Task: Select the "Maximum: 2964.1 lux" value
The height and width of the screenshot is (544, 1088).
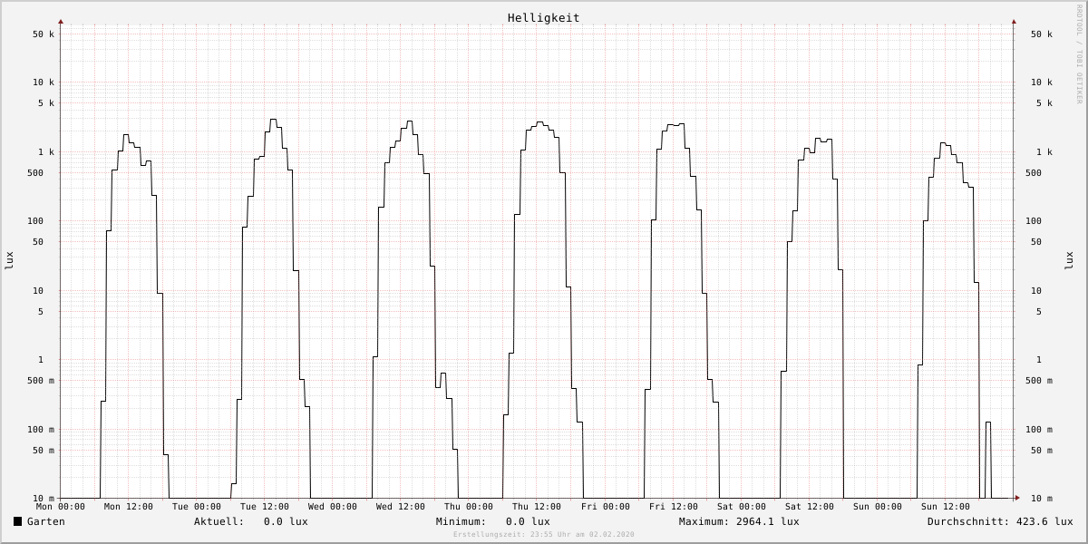Action: (739, 521)
